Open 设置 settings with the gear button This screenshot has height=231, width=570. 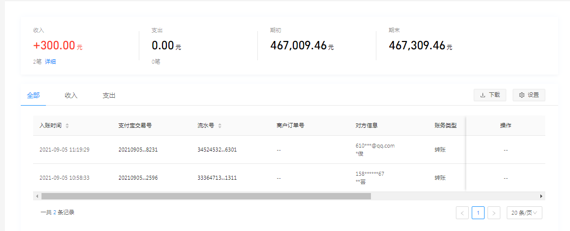click(x=529, y=95)
